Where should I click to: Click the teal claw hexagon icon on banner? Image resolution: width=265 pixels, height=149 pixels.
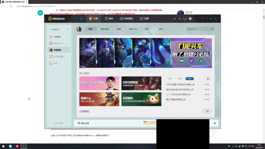[x=201, y=61]
